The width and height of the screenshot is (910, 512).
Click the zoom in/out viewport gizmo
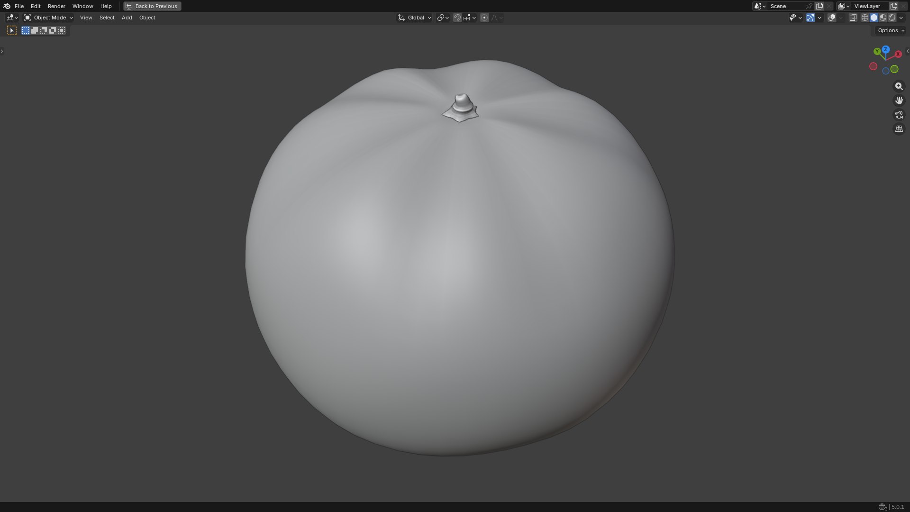tap(899, 86)
